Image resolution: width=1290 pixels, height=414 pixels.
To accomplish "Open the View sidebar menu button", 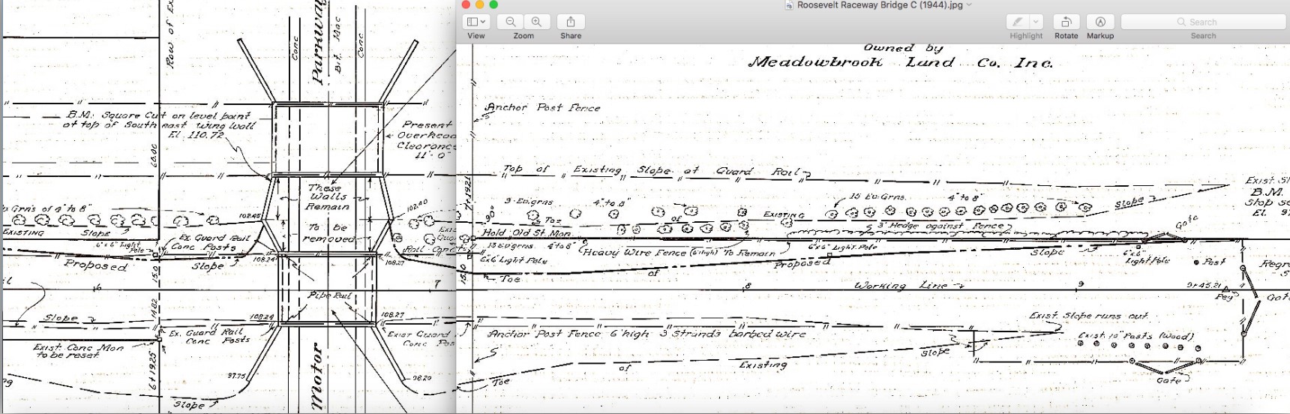I will 475,22.
